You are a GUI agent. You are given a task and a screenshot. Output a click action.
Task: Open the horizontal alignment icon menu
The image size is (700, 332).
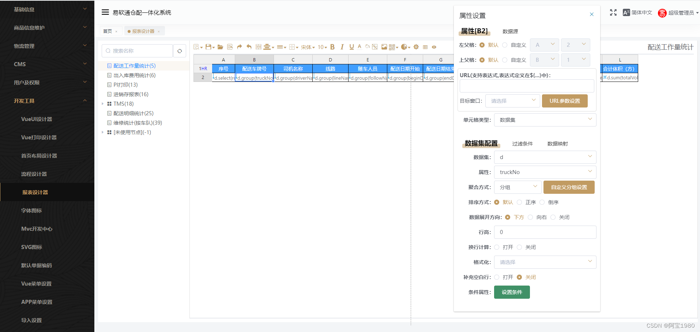coord(268,47)
